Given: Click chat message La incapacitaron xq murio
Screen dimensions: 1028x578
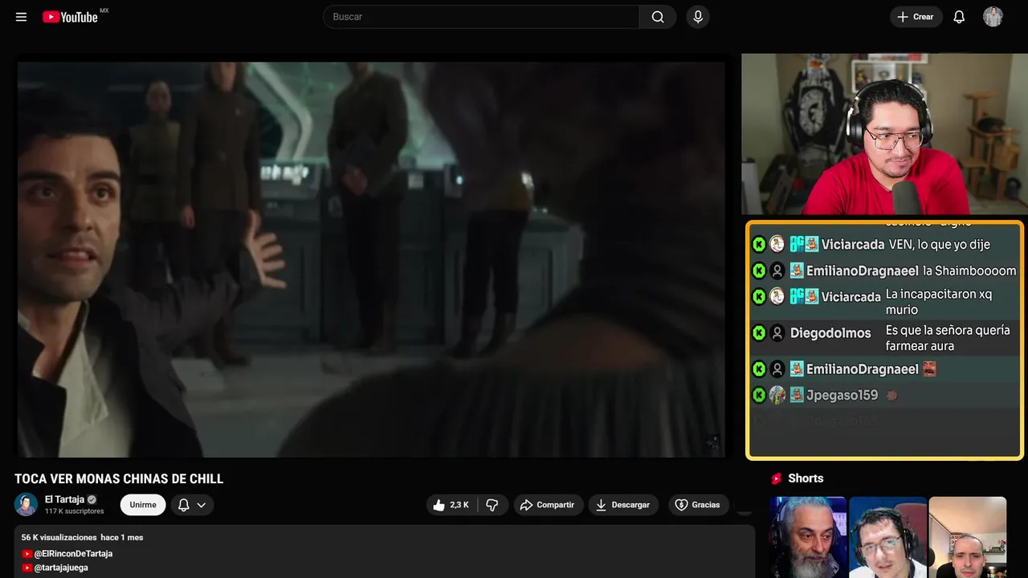Looking at the screenshot, I should pos(939,302).
